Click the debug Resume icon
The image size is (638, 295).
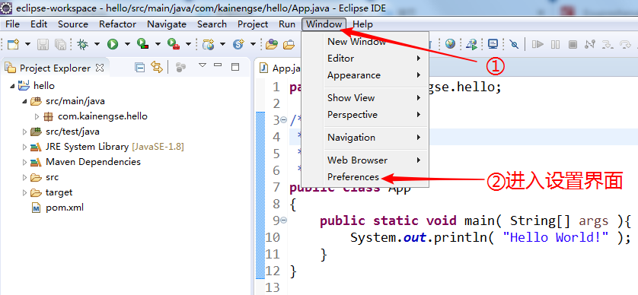(538, 44)
